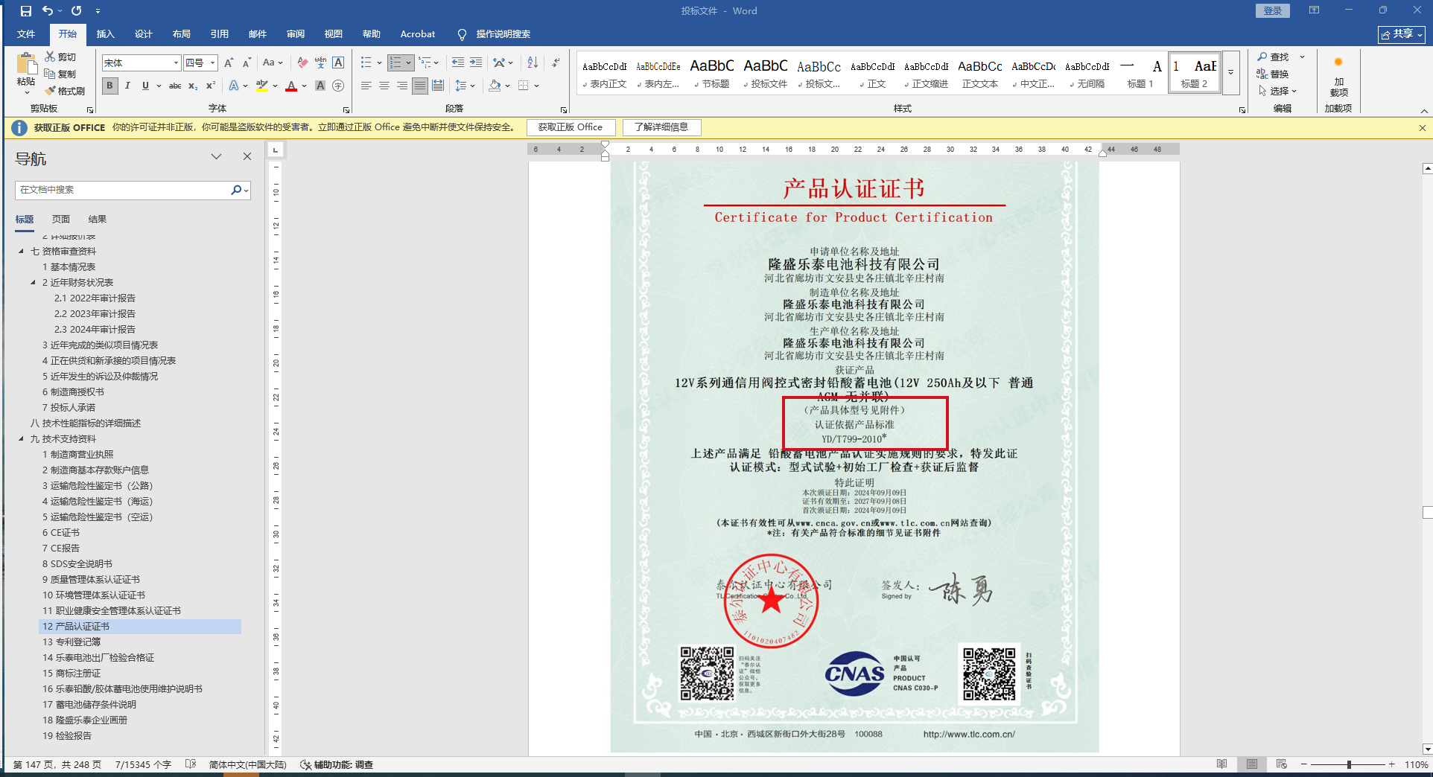Image resolution: width=1433 pixels, height=777 pixels.
Task: Open the 布局 ribbon tab
Action: pyautogui.click(x=182, y=34)
